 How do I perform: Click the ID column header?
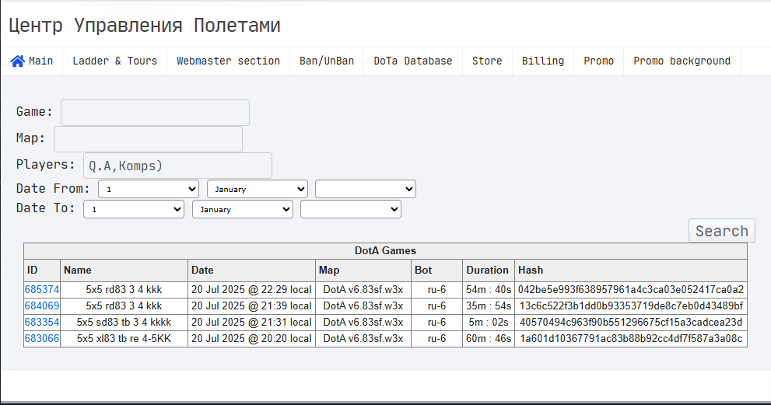tap(42, 270)
